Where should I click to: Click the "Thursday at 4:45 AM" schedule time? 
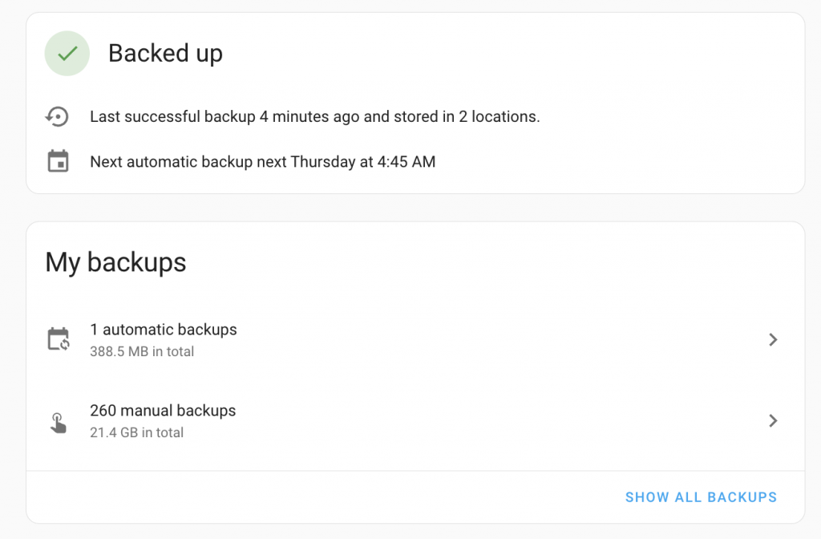363,162
